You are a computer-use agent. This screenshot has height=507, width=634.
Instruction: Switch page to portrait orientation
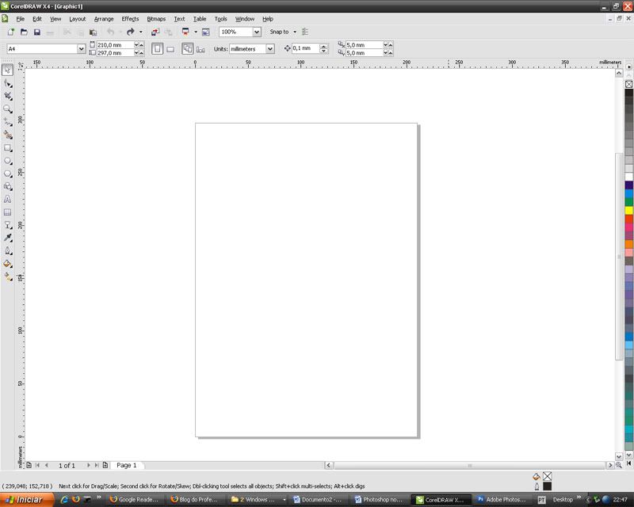pos(157,49)
